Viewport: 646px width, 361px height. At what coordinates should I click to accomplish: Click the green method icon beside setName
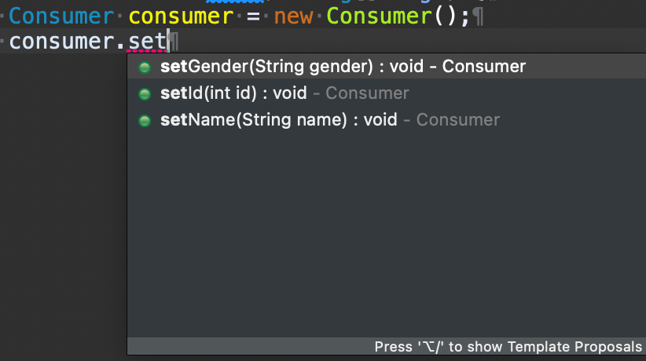144,121
